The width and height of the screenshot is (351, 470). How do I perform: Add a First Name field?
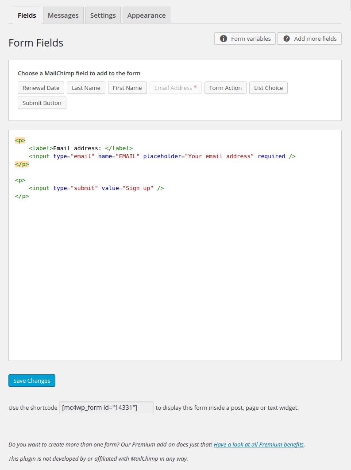(x=127, y=88)
